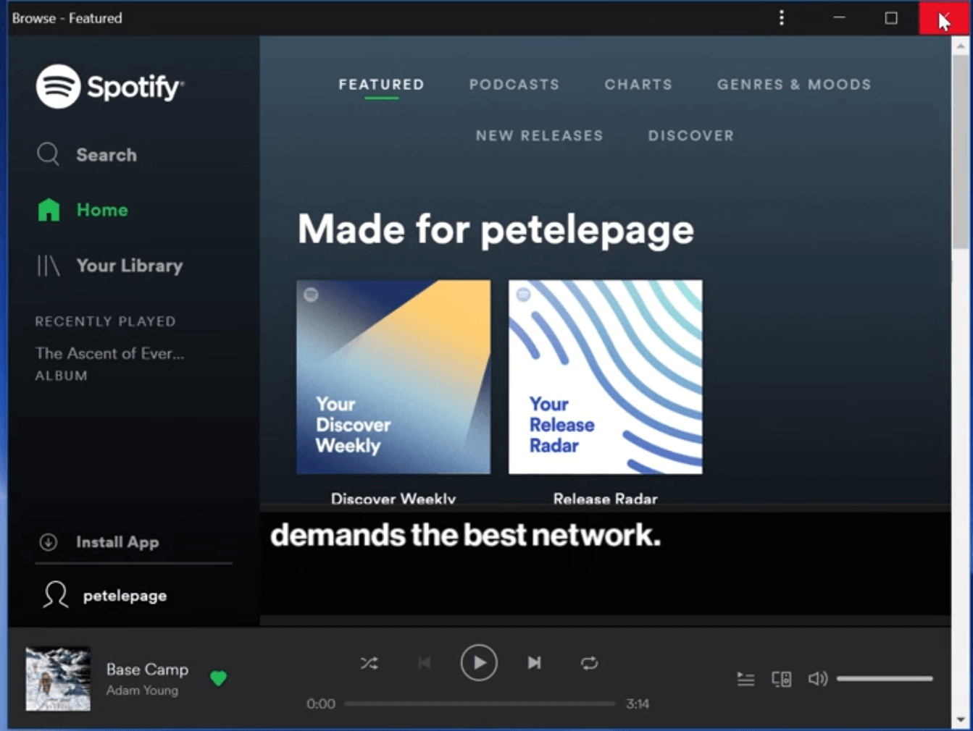
Task: Click the scrollbar up arrow
Action: [961, 45]
